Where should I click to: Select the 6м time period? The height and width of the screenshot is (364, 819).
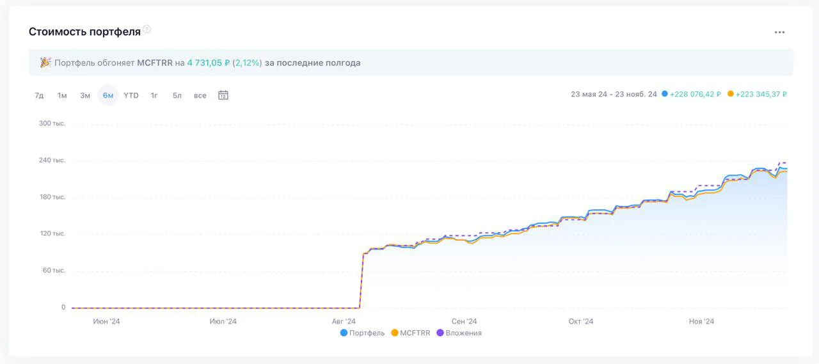click(x=108, y=95)
